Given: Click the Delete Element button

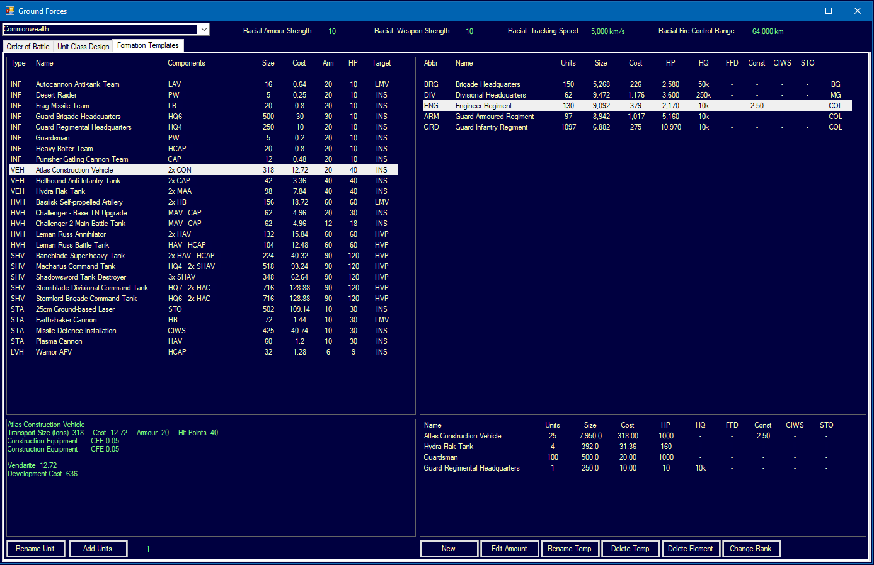Looking at the screenshot, I should 691,549.
